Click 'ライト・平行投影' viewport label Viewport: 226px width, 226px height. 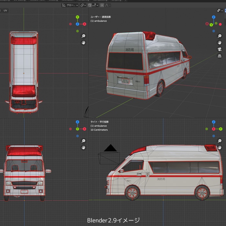[x=99, y=122]
